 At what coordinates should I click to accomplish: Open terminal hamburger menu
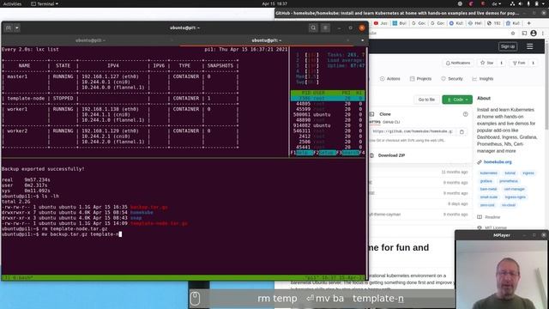(325, 27)
